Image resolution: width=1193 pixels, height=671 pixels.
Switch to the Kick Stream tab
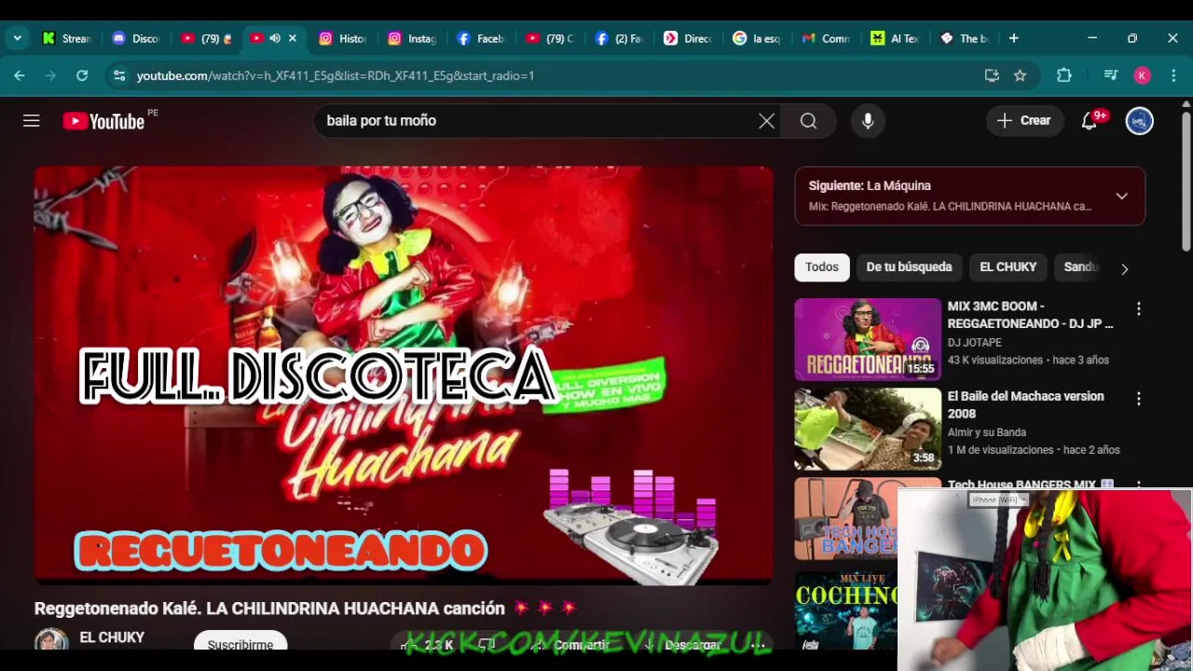(66, 38)
